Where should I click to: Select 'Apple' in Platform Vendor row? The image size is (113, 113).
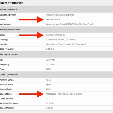click(x=49, y=80)
